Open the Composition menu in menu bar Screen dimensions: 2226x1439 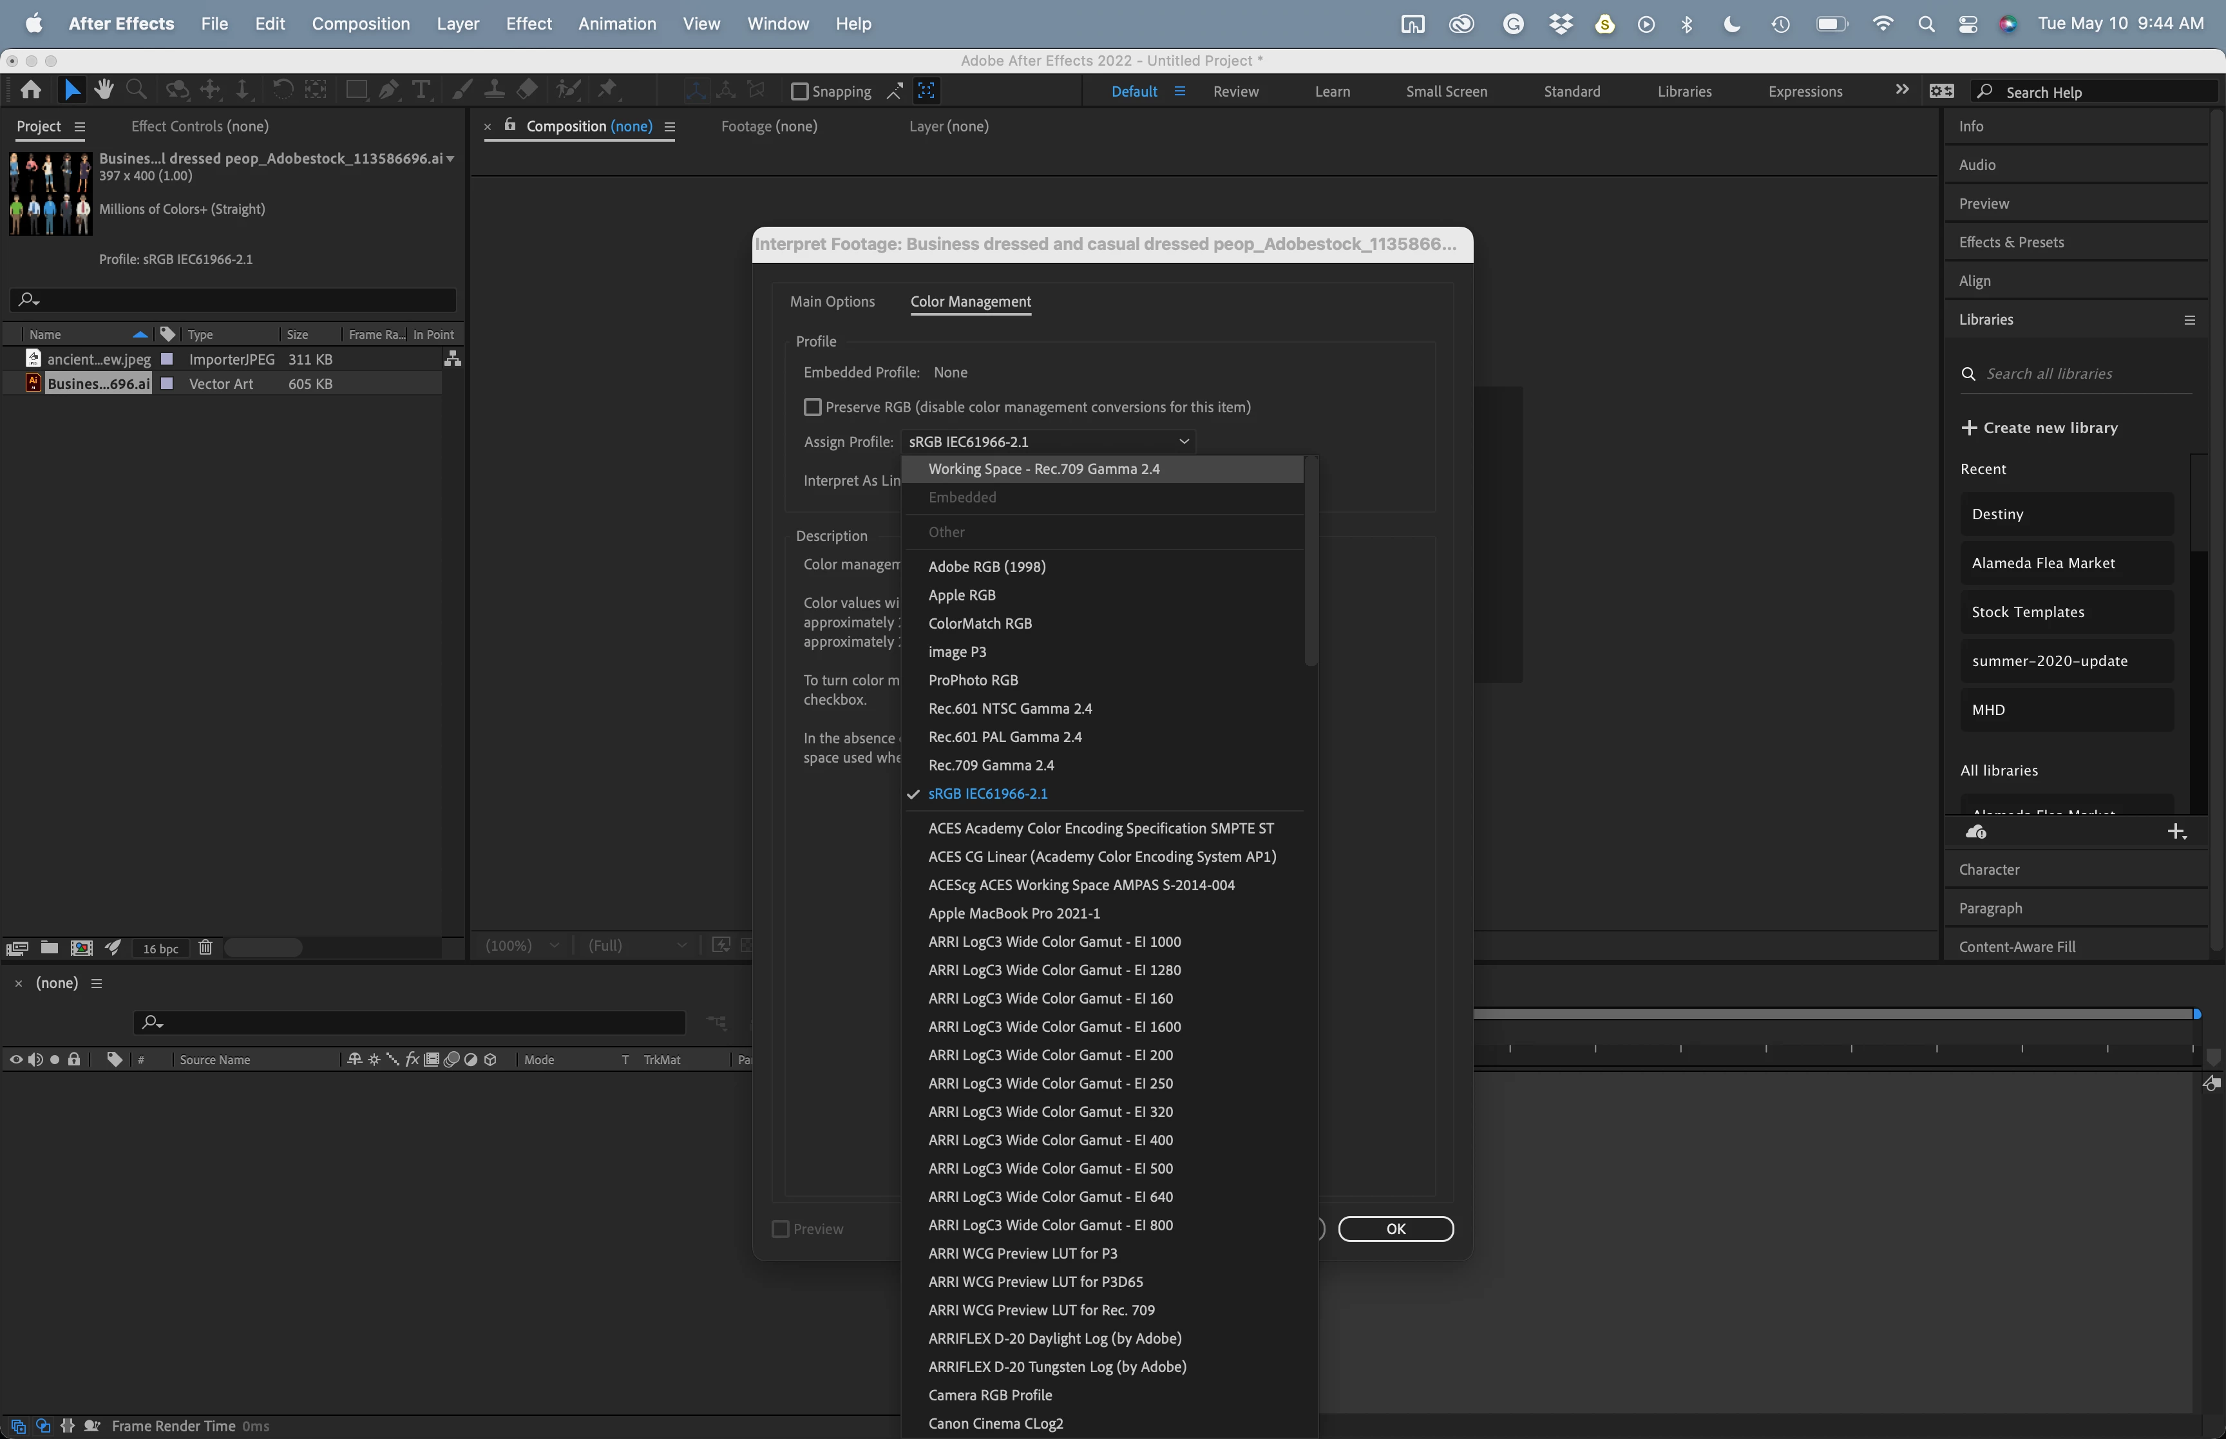pos(361,23)
